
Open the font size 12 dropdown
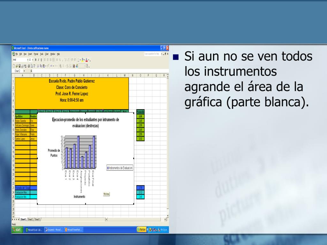[33, 60]
